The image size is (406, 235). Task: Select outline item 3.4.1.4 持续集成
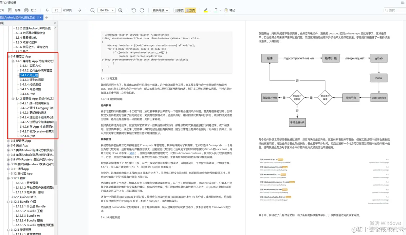[30, 84]
